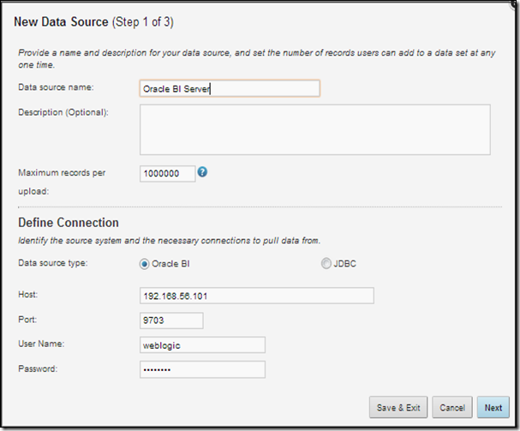Click the Host address input field
This screenshot has height=431, width=520.
(x=256, y=296)
